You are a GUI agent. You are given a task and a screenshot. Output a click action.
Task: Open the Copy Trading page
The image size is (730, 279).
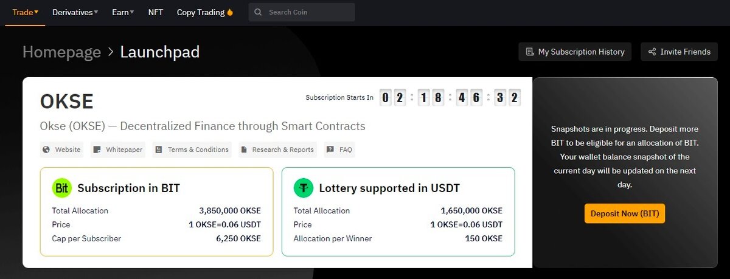pos(201,12)
